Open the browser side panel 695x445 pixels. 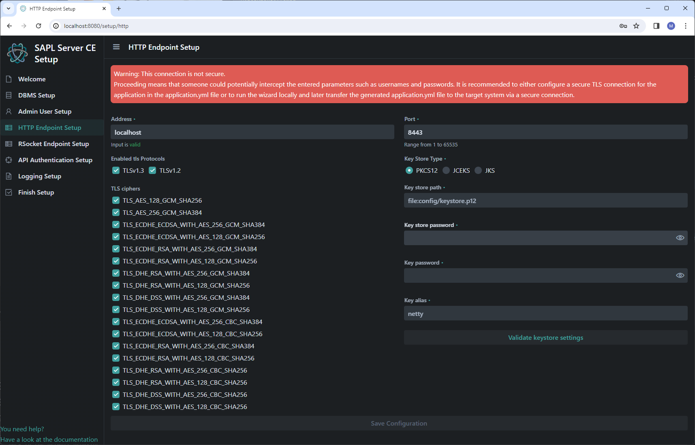(x=657, y=26)
